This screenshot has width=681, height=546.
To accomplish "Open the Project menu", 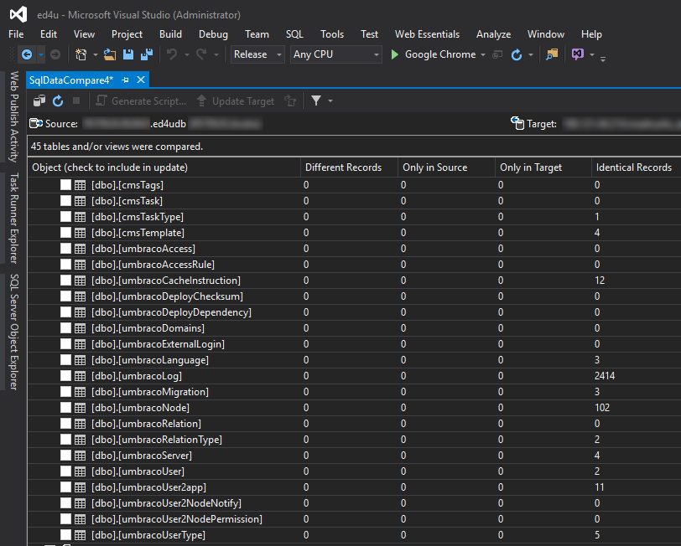I will 127,34.
